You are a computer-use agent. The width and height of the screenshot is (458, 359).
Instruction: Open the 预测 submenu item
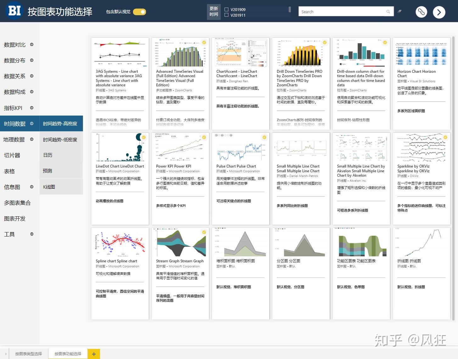click(61, 171)
